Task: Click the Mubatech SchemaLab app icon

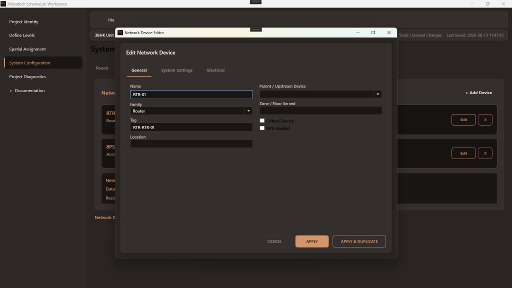Action: click(3, 3)
